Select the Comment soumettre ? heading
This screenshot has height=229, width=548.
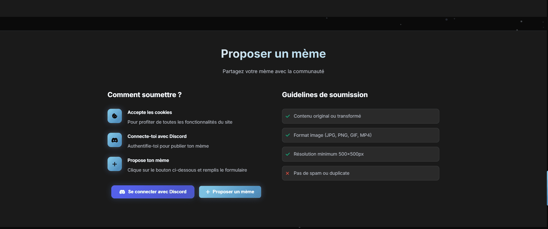(x=144, y=95)
